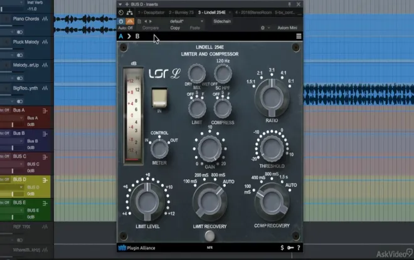Click the RATIO selector knob

[x=272, y=98]
